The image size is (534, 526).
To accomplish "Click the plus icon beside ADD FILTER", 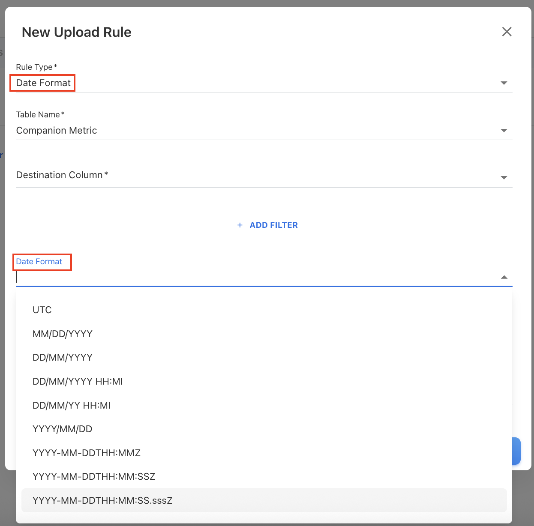I will (x=240, y=225).
